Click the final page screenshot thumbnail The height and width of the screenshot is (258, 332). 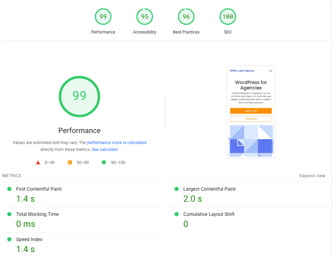click(251, 112)
